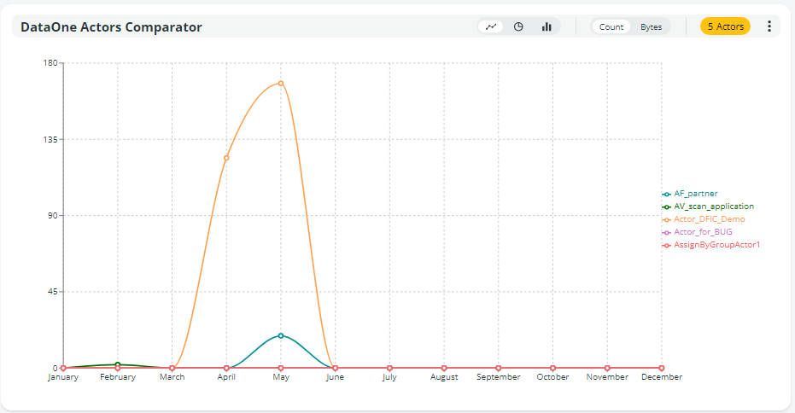Toggle Actor_DFIC_Demo series in legend
Screen dimensions: 795x413
[709, 219]
